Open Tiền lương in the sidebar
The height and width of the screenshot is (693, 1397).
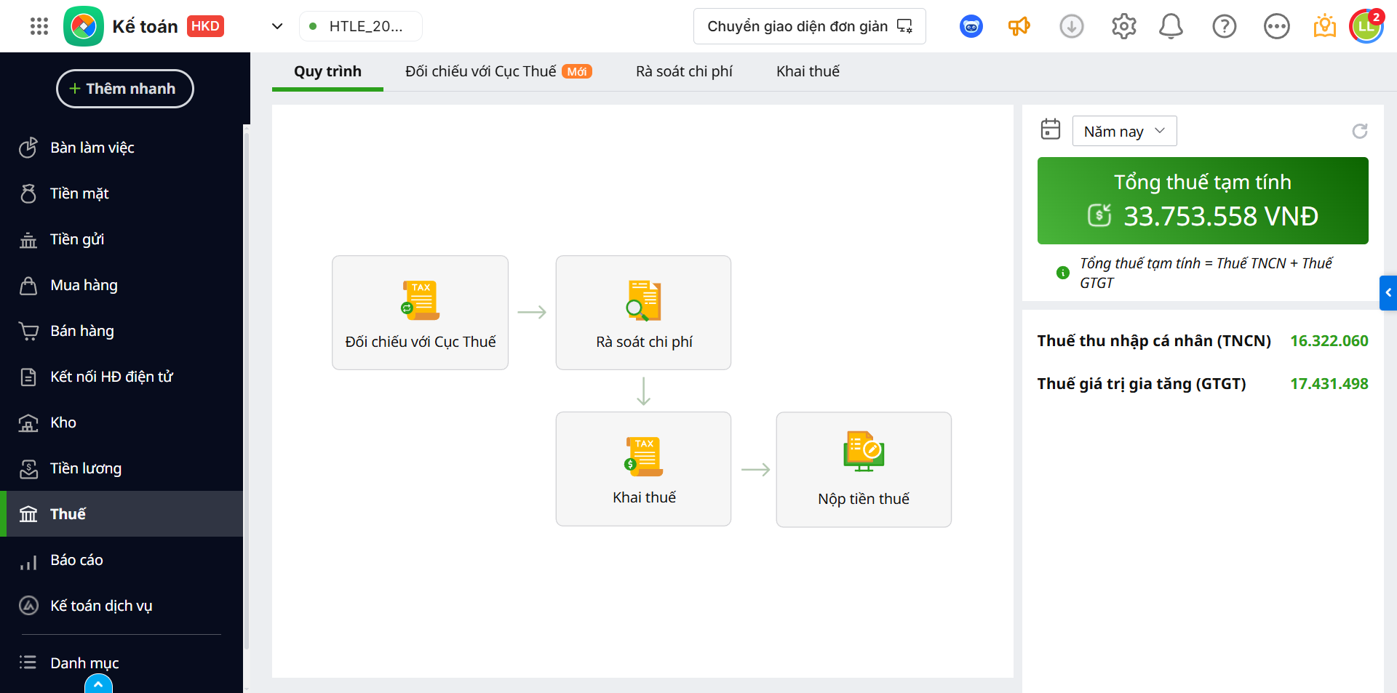tap(85, 468)
